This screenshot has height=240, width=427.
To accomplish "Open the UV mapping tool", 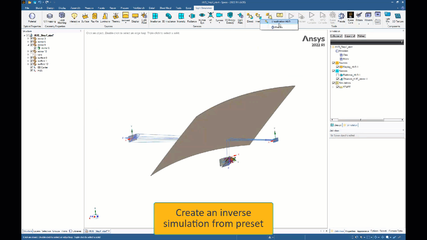I will [x=50, y=18].
